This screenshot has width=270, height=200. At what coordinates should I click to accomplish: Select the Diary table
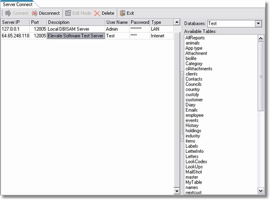pos(191,105)
